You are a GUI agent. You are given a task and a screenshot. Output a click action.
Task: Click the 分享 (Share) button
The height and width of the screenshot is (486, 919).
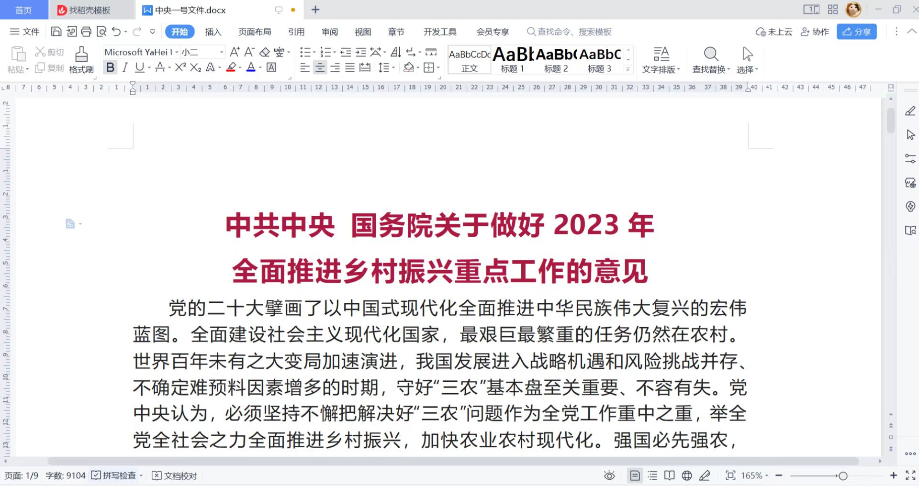coord(856,32)
